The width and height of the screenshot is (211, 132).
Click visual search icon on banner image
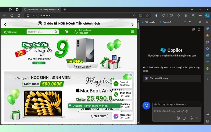click(x=130, y=75)
